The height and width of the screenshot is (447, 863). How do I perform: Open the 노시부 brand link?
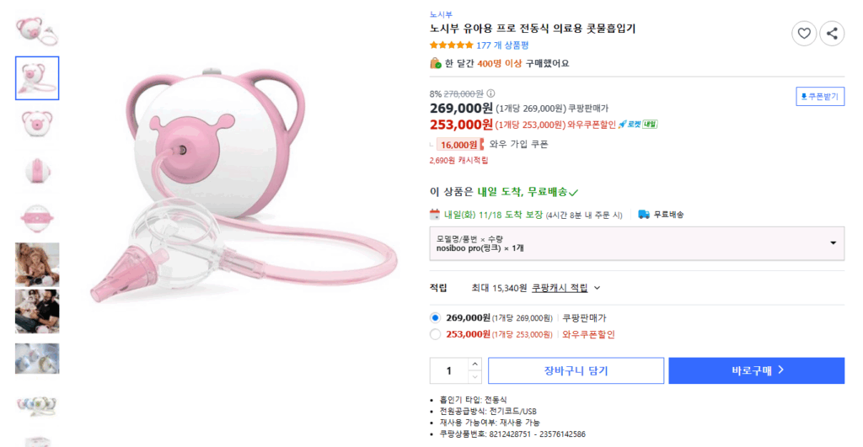click(x=441, y=14)
